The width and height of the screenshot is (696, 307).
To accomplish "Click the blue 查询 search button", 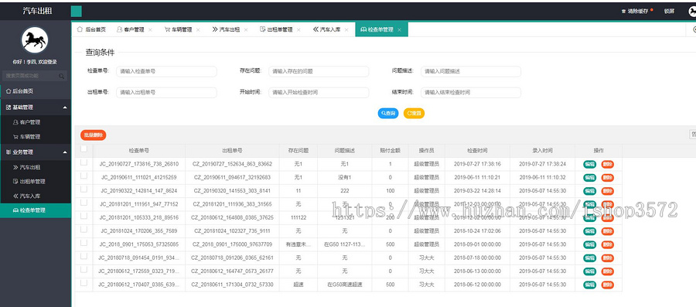I will (x=388, y=113).
